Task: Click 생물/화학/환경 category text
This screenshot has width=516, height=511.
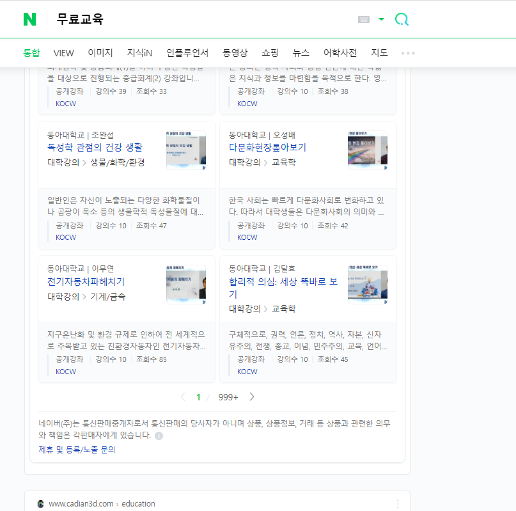Action: pyautogui.click(x=118, y=162)
